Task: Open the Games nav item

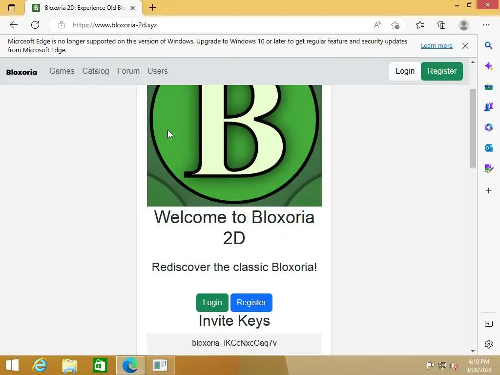Action: 62,71
